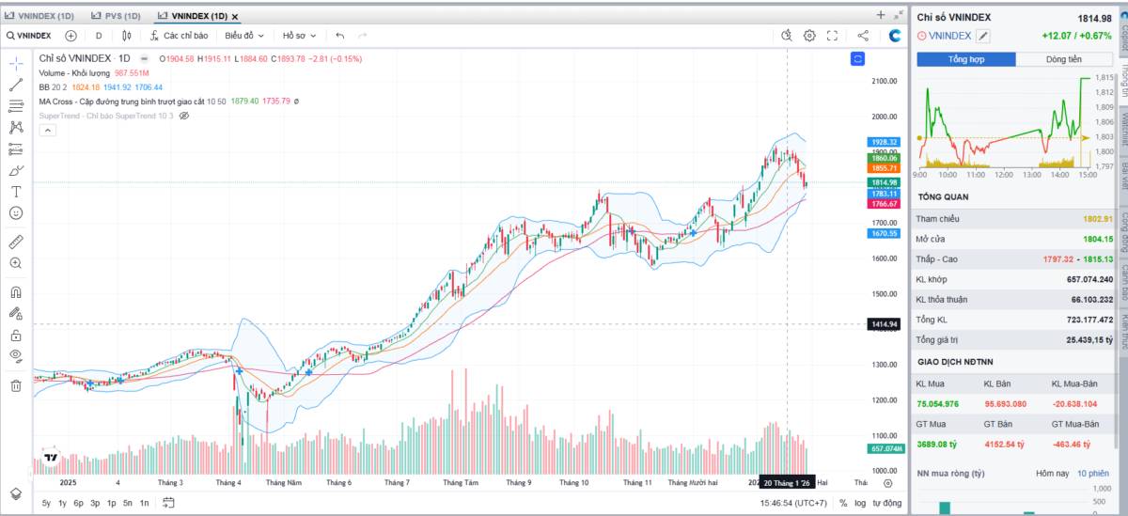This screenshot has width=1128, height=516.
Task: Enter fullscreen chart mode
Action: click(x=832, y=36)
